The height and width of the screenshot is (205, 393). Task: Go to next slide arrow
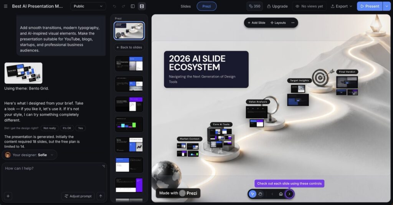pos(289,194)
